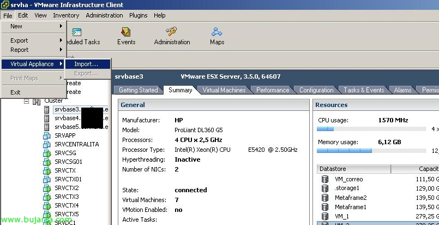This screenshot has height=225, width=439.
Task: Click the SRVCSG powered-on VM icon
Action: (x=47, y=153)
